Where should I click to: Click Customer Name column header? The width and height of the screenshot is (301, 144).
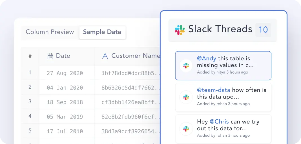tap(135, 56)
